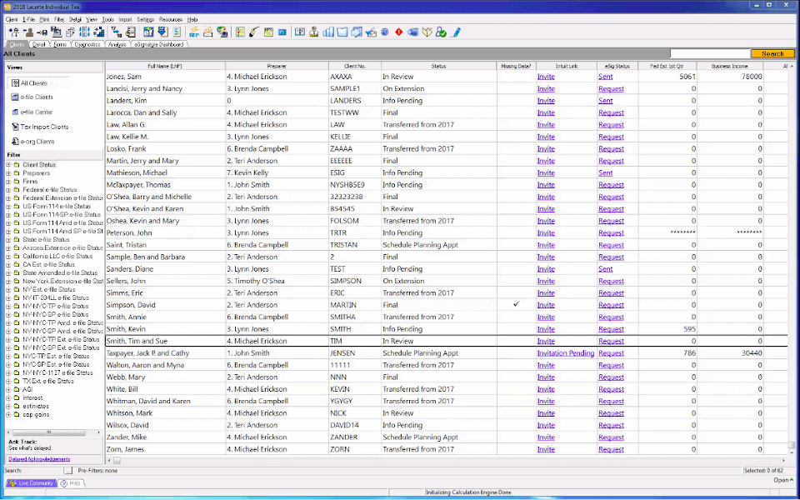Switch to the eSignature Dashboard tab
The height and width of the screenshot is (500, 800).
tap(160, 44)
